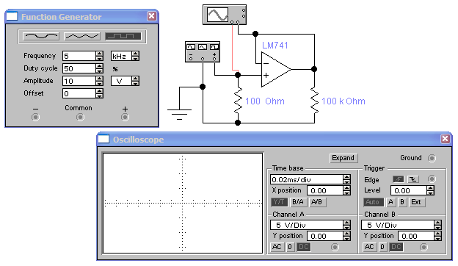Image resolution: width=458 pixels, height=266 pixels.
Task: Click the oscilloscope display screen
Action: pyautogui.click(x=183, y=203)
